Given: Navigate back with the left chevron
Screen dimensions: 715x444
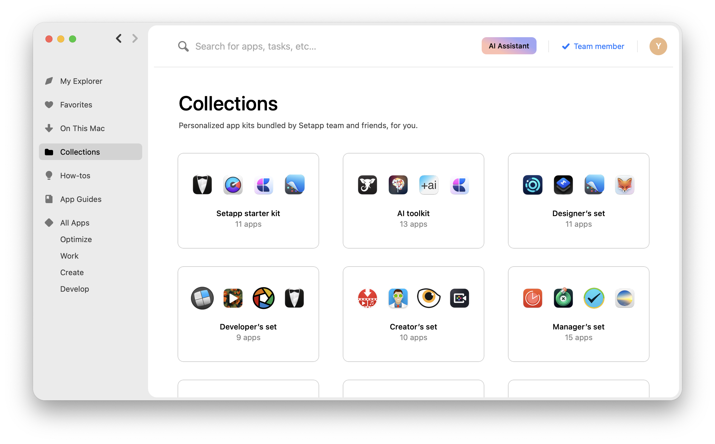Looking at the screenshot, I should [119, 38].
